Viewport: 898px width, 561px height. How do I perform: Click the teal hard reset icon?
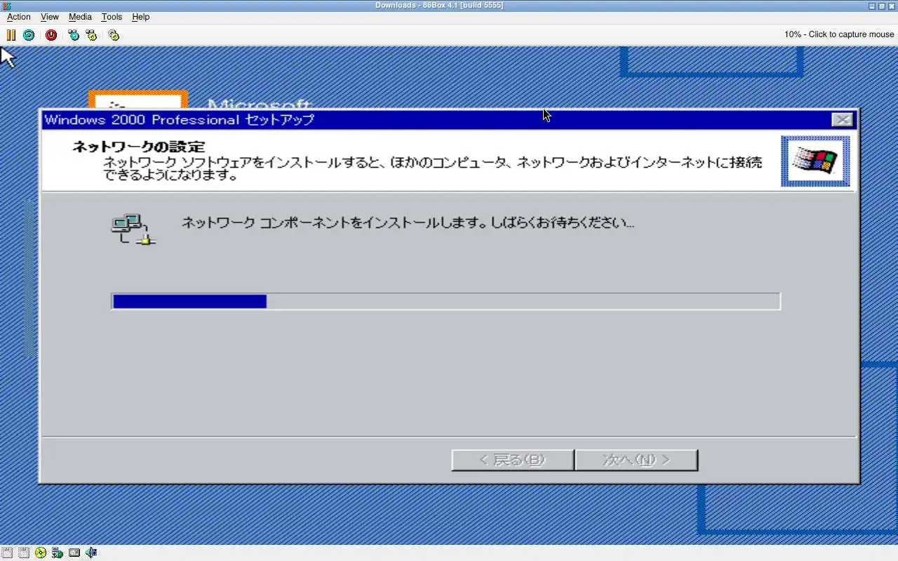pos(29,34)
